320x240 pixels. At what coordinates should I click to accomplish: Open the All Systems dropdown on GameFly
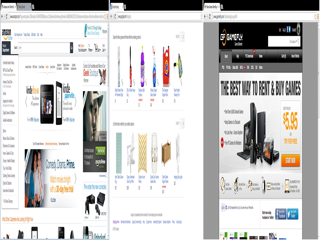pyautogui.click(x=293, y=42)
